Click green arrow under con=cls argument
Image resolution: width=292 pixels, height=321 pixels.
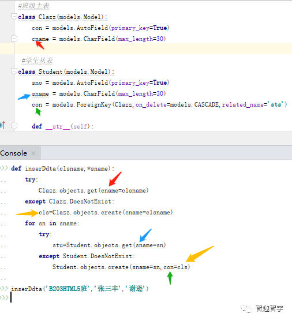(170, 278)
